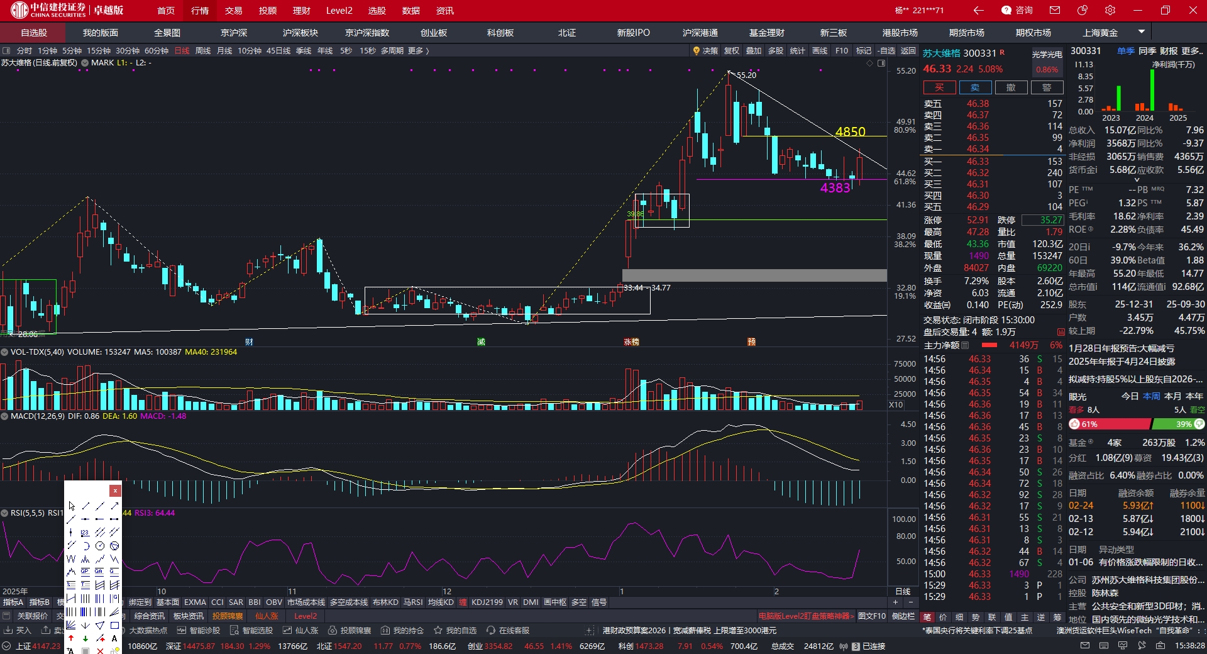Switch sentiment period to 今日
Image resolution: width=1207 pixels, height=654 pixels.
click(1130, 396)
